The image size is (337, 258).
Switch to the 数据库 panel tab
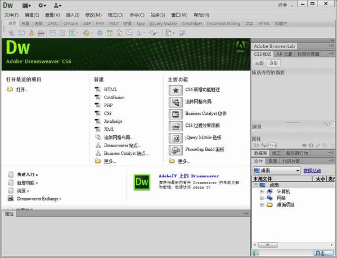click(x=260, y=153)
